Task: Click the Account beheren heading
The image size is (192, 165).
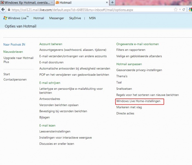Action: [x=51, y=44]
